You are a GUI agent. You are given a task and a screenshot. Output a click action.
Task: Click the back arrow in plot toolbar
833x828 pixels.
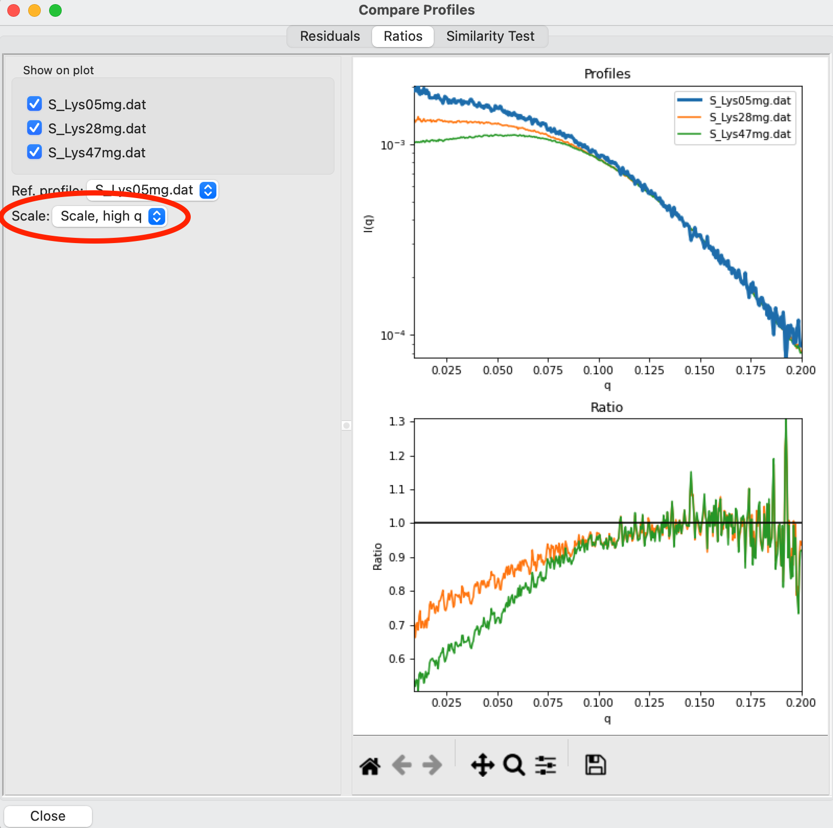coord(401,766)
